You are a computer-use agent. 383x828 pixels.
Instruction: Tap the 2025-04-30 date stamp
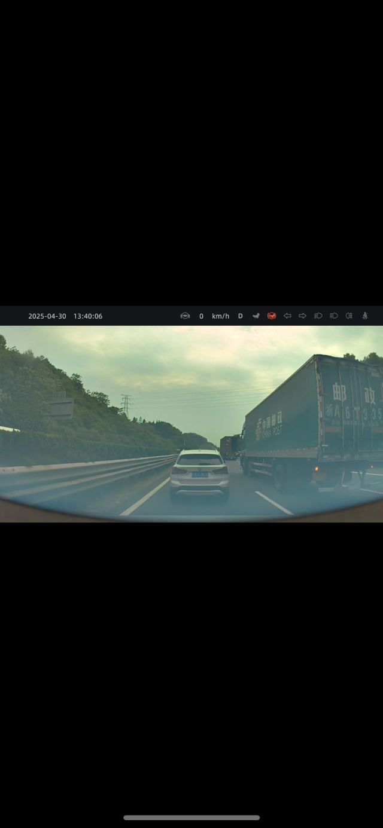pyautogui.click(x=47, y=316)
